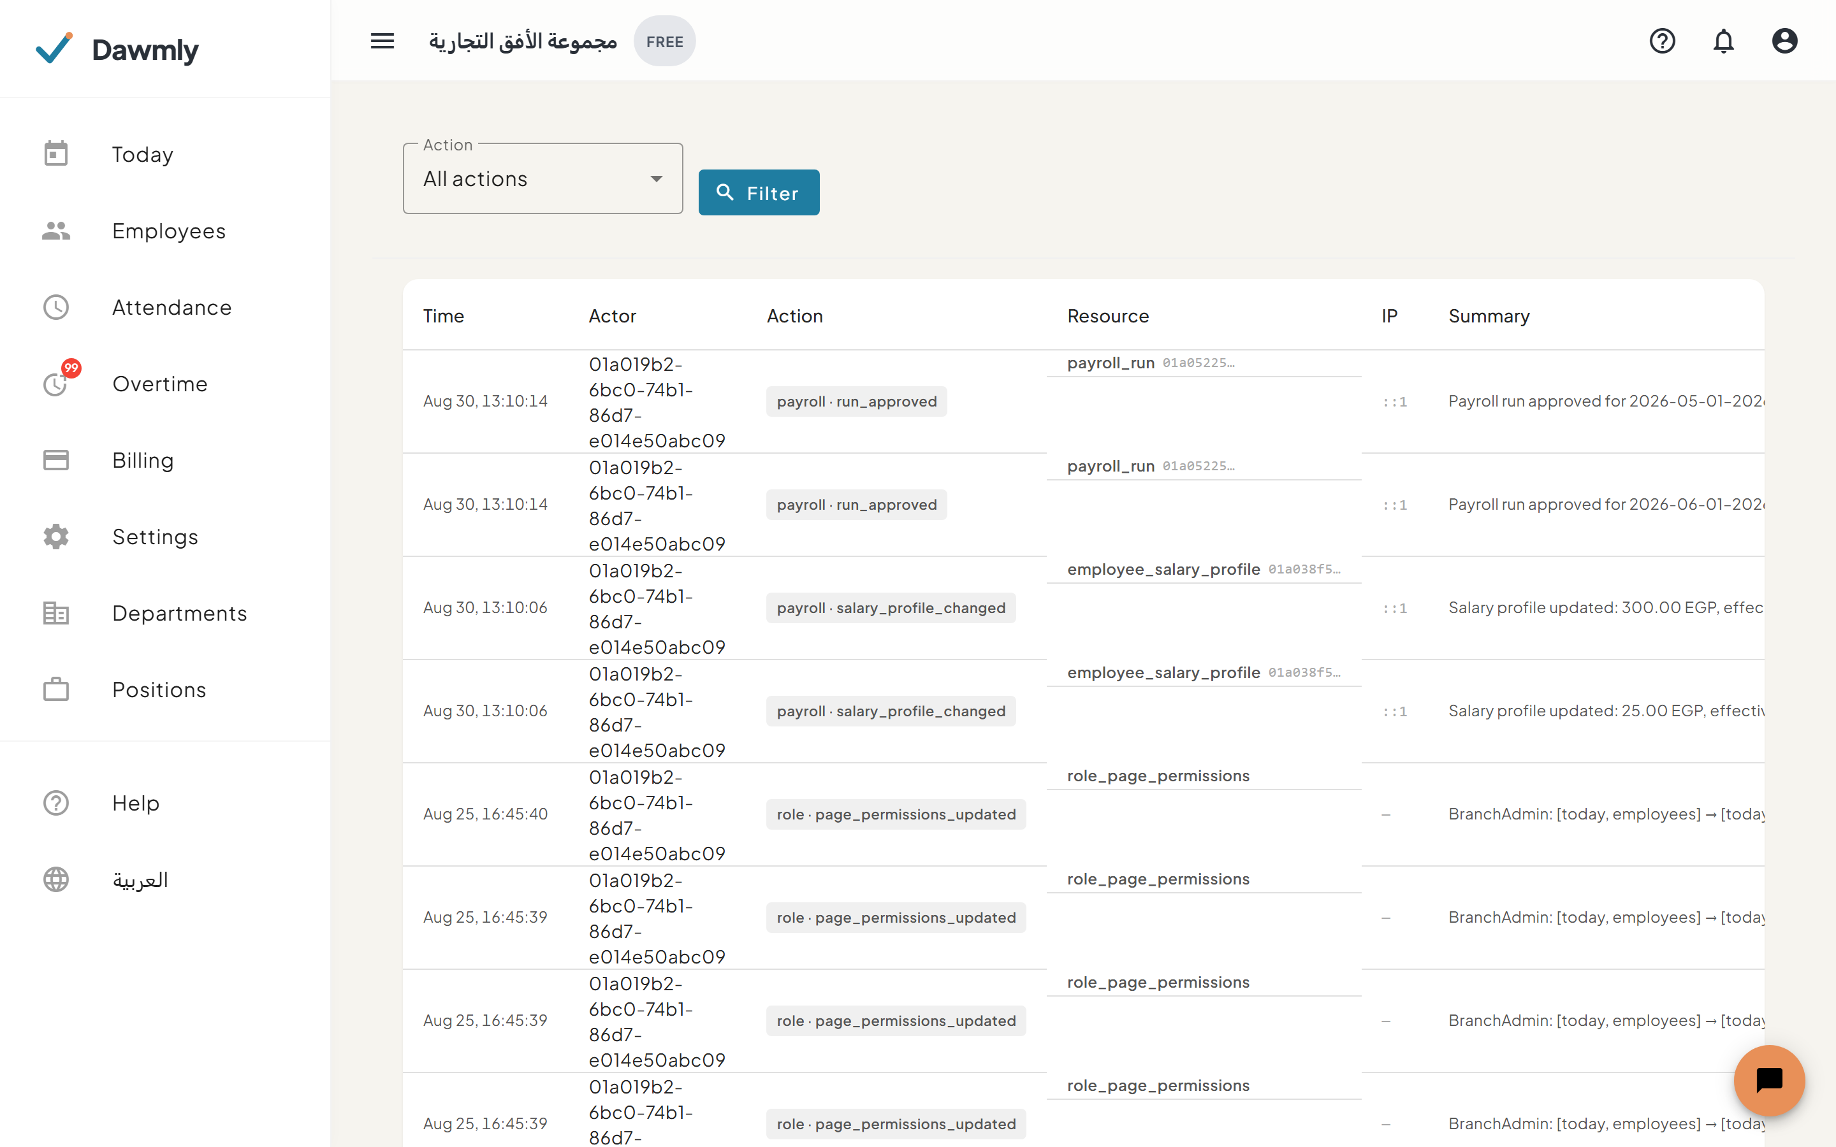Click company name مجموعة الأفق التجارية

(523, 41)
